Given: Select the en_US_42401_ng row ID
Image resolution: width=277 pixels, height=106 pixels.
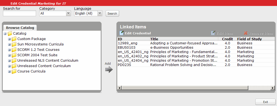Looking at the screenshot, I should click(133, 52).
